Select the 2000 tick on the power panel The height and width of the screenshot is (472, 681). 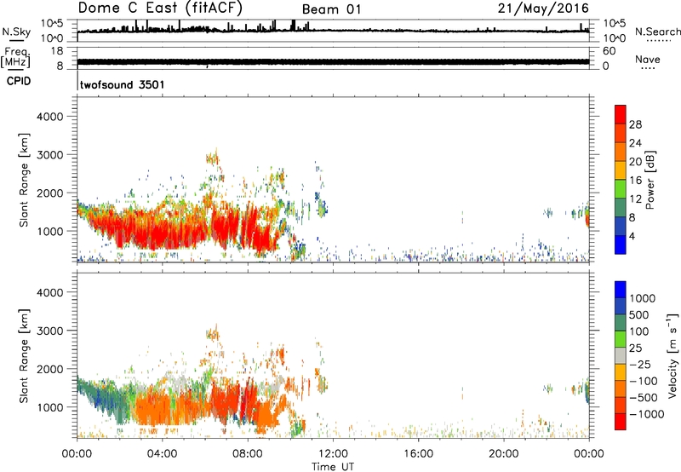(x=49, y=193)
